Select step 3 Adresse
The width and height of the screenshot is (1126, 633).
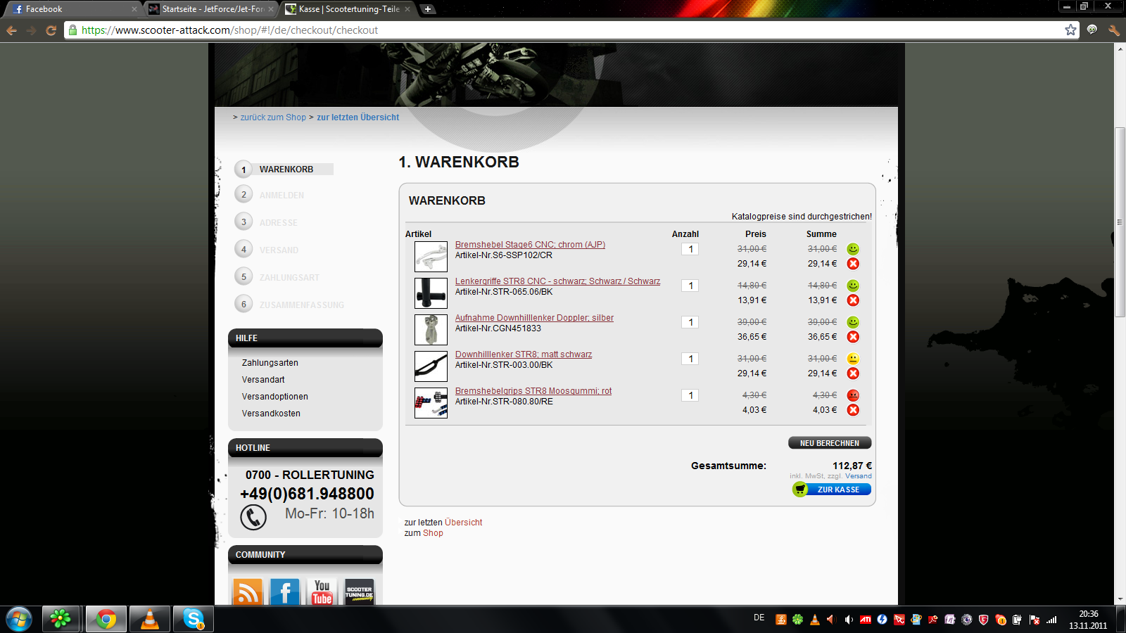click(267, 222)
